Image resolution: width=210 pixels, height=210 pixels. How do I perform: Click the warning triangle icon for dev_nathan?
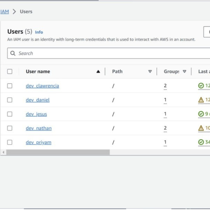(x=201, y=128)
